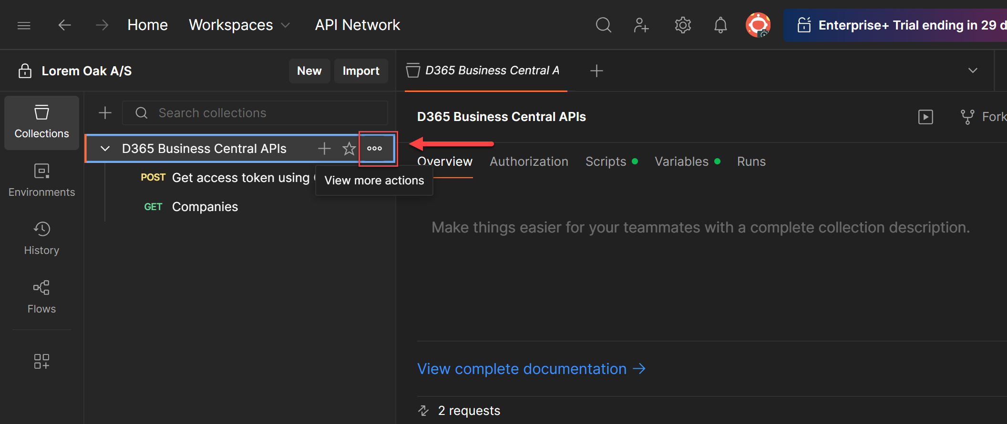
Task: Click the Lorem Oak A/S workspace name
Action: [87, 71]
